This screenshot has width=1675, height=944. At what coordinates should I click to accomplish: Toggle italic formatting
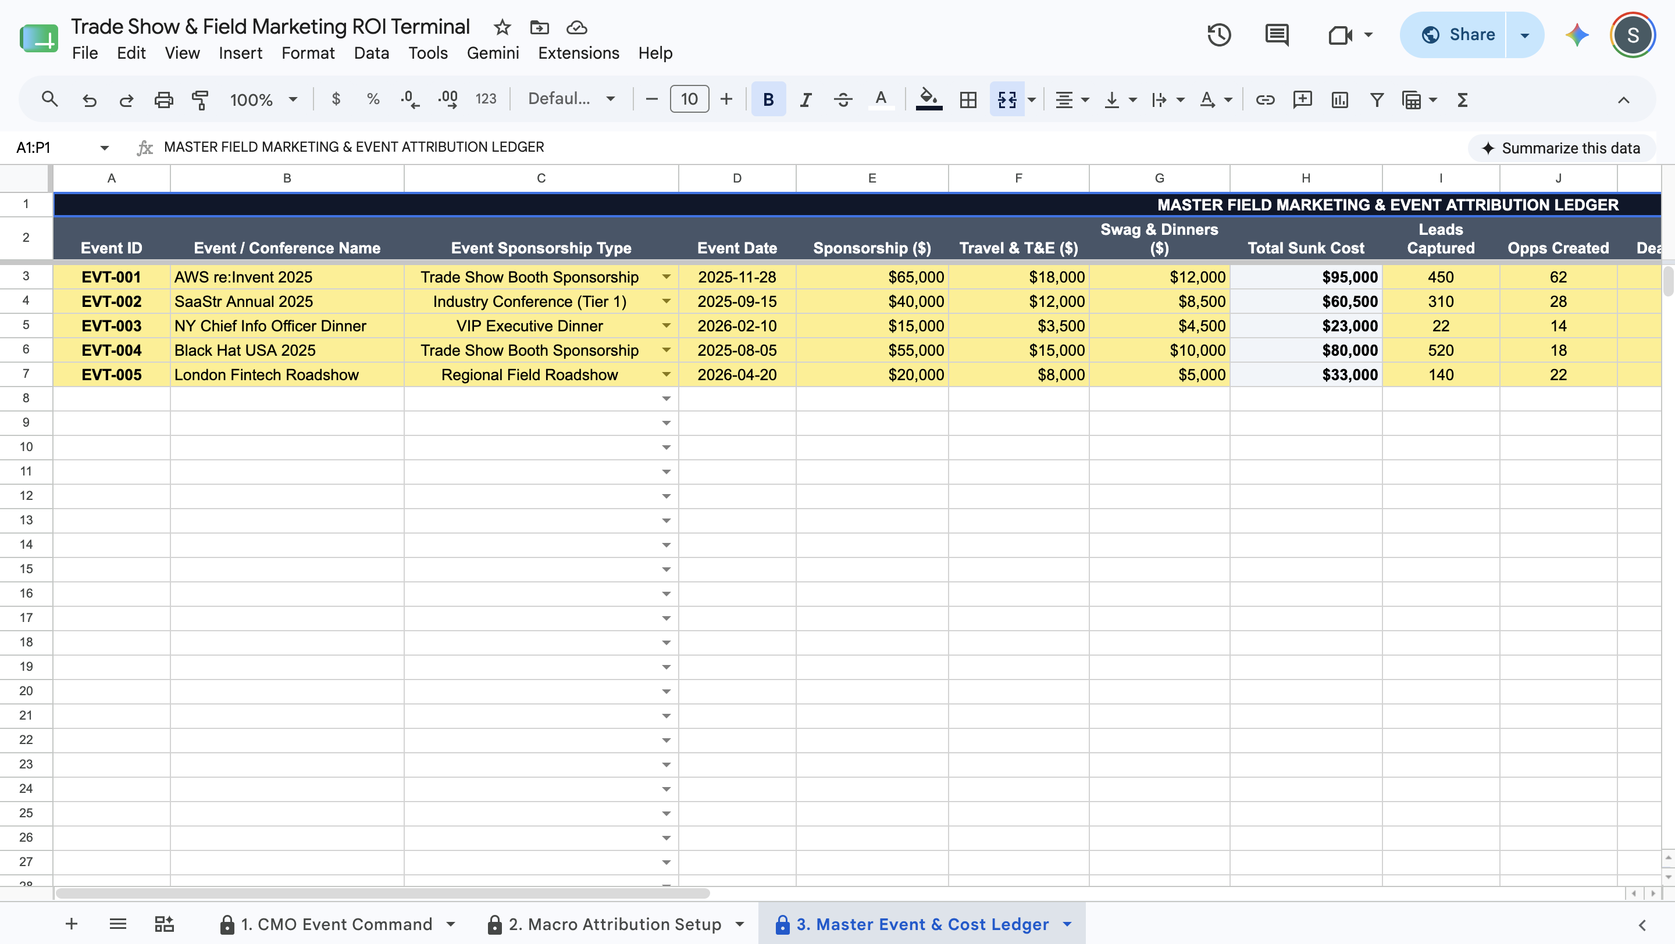point(806,99)
